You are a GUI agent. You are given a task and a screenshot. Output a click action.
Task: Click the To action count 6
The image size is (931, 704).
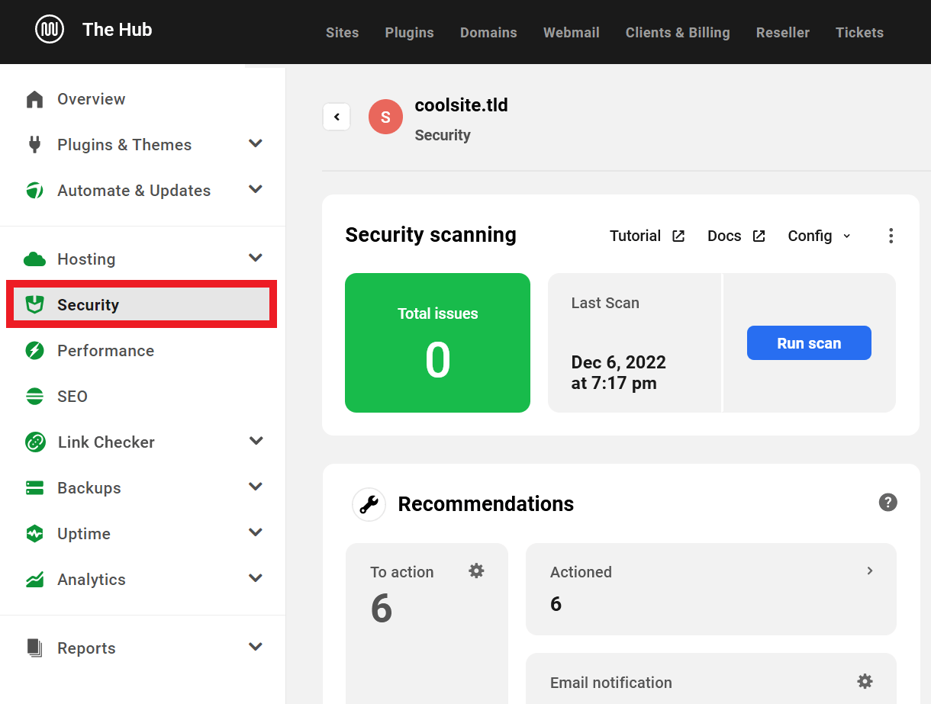point(382,609)
